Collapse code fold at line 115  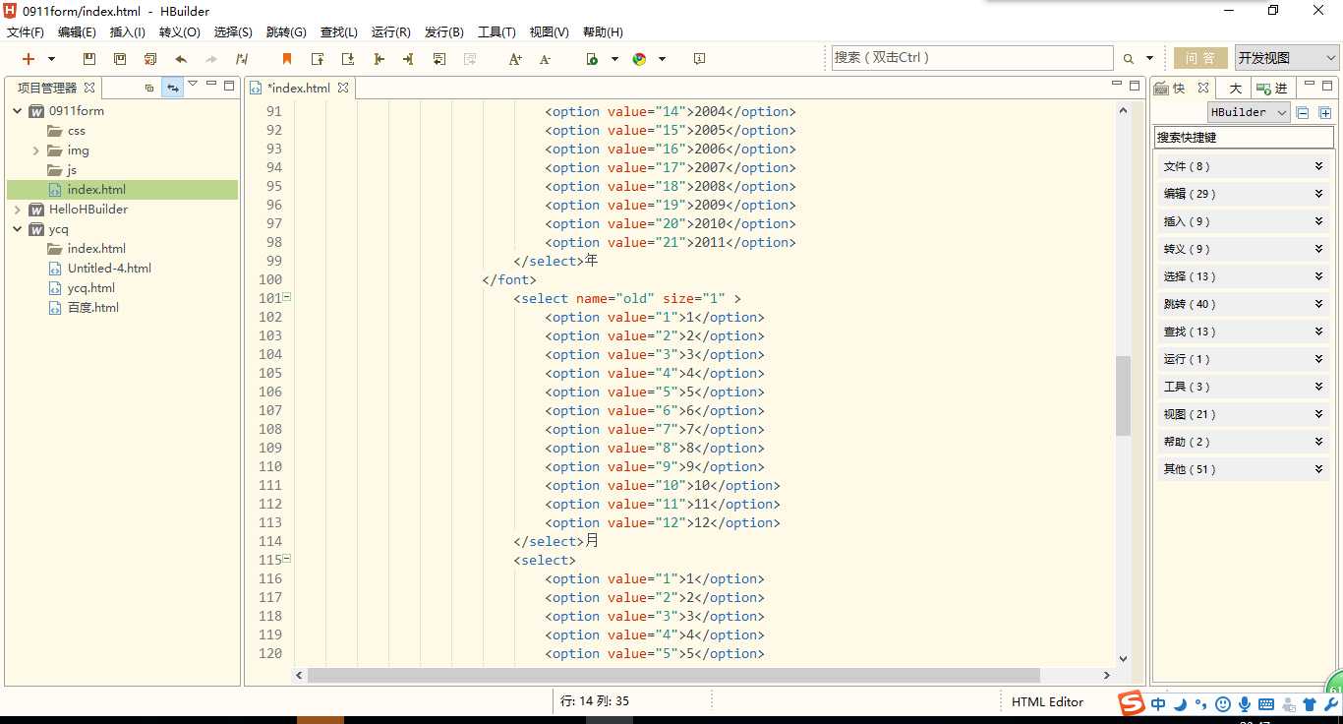[x=287, y=559]
